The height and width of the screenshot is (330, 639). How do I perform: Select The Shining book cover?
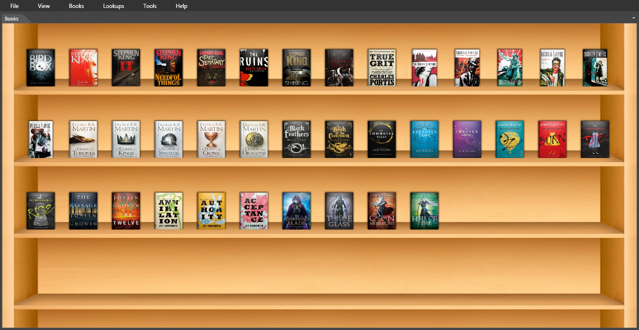coord(297,68)
